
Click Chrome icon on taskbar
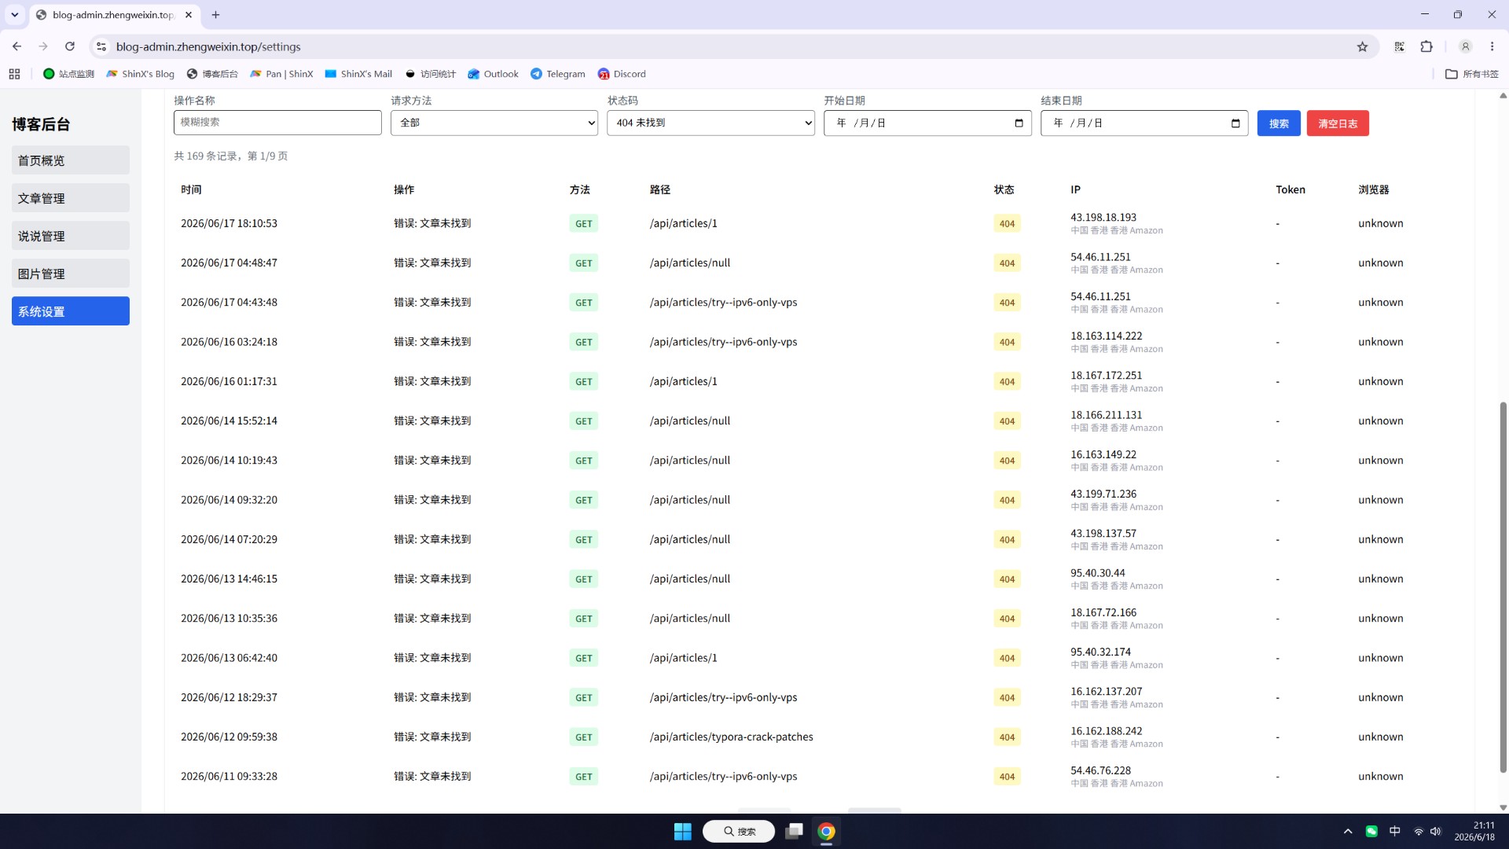click(826, 831)
